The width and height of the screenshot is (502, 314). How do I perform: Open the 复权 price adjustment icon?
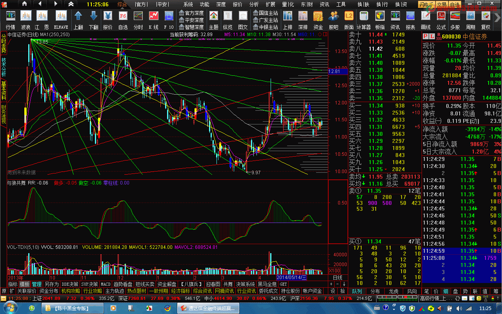coord(486,16)
